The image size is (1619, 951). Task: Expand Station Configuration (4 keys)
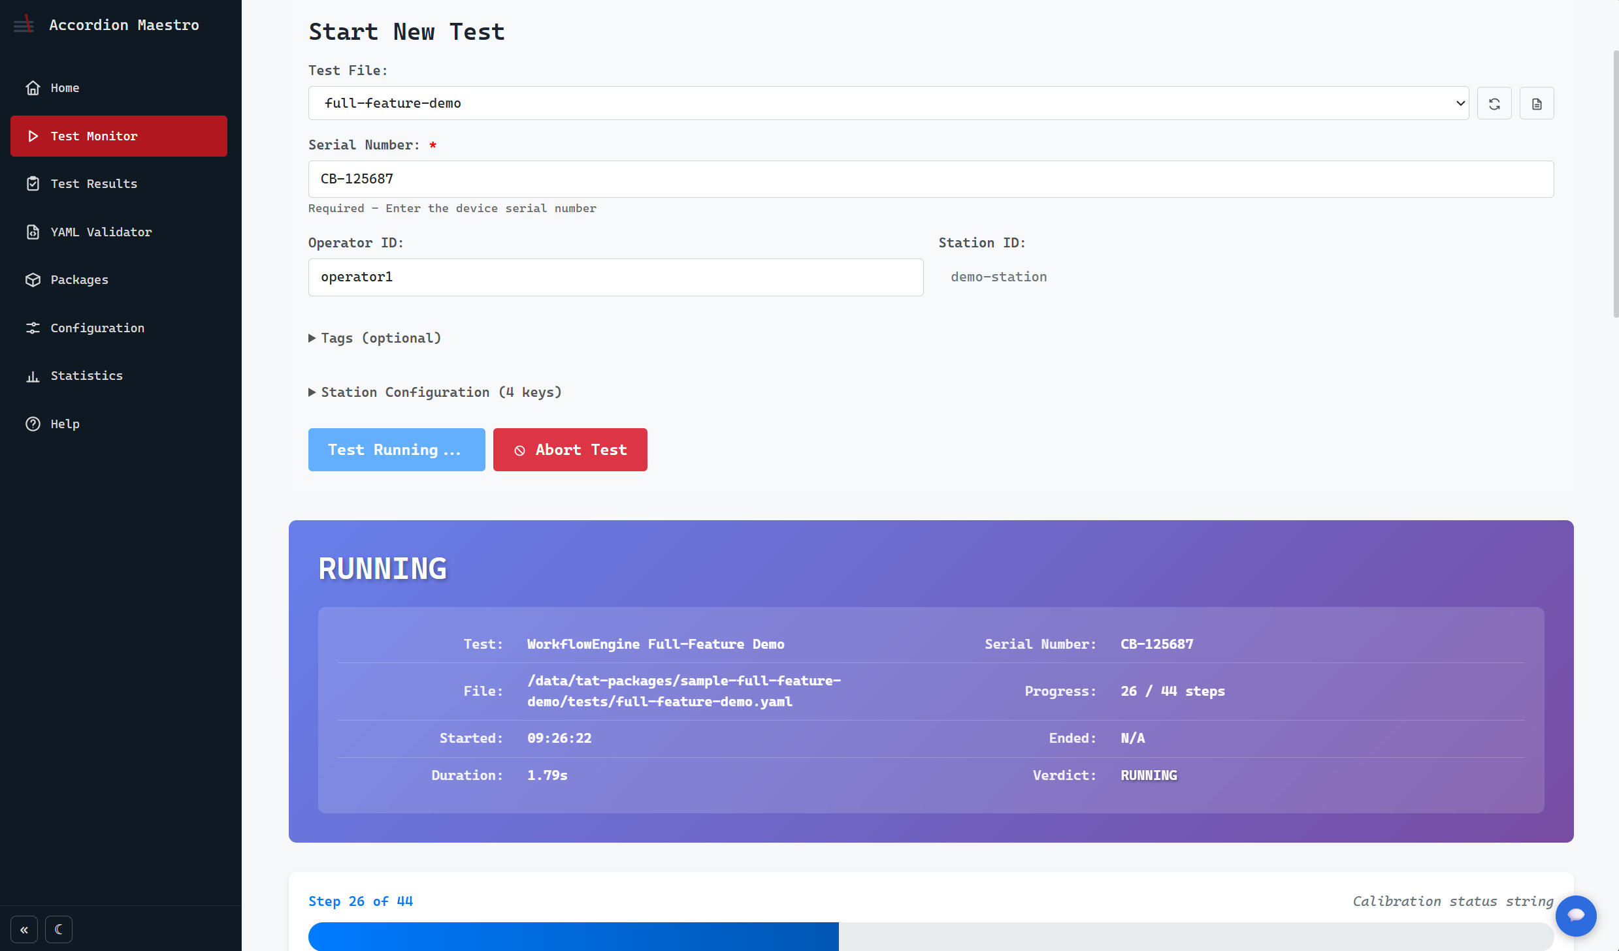(435, 392)
